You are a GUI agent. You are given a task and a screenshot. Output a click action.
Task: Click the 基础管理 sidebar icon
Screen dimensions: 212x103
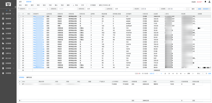coord(3,19)
